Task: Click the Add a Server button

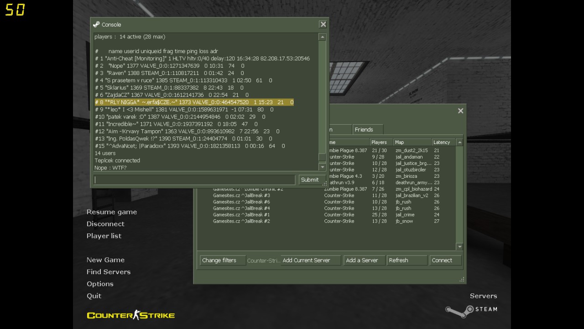Action: (364, 260)
